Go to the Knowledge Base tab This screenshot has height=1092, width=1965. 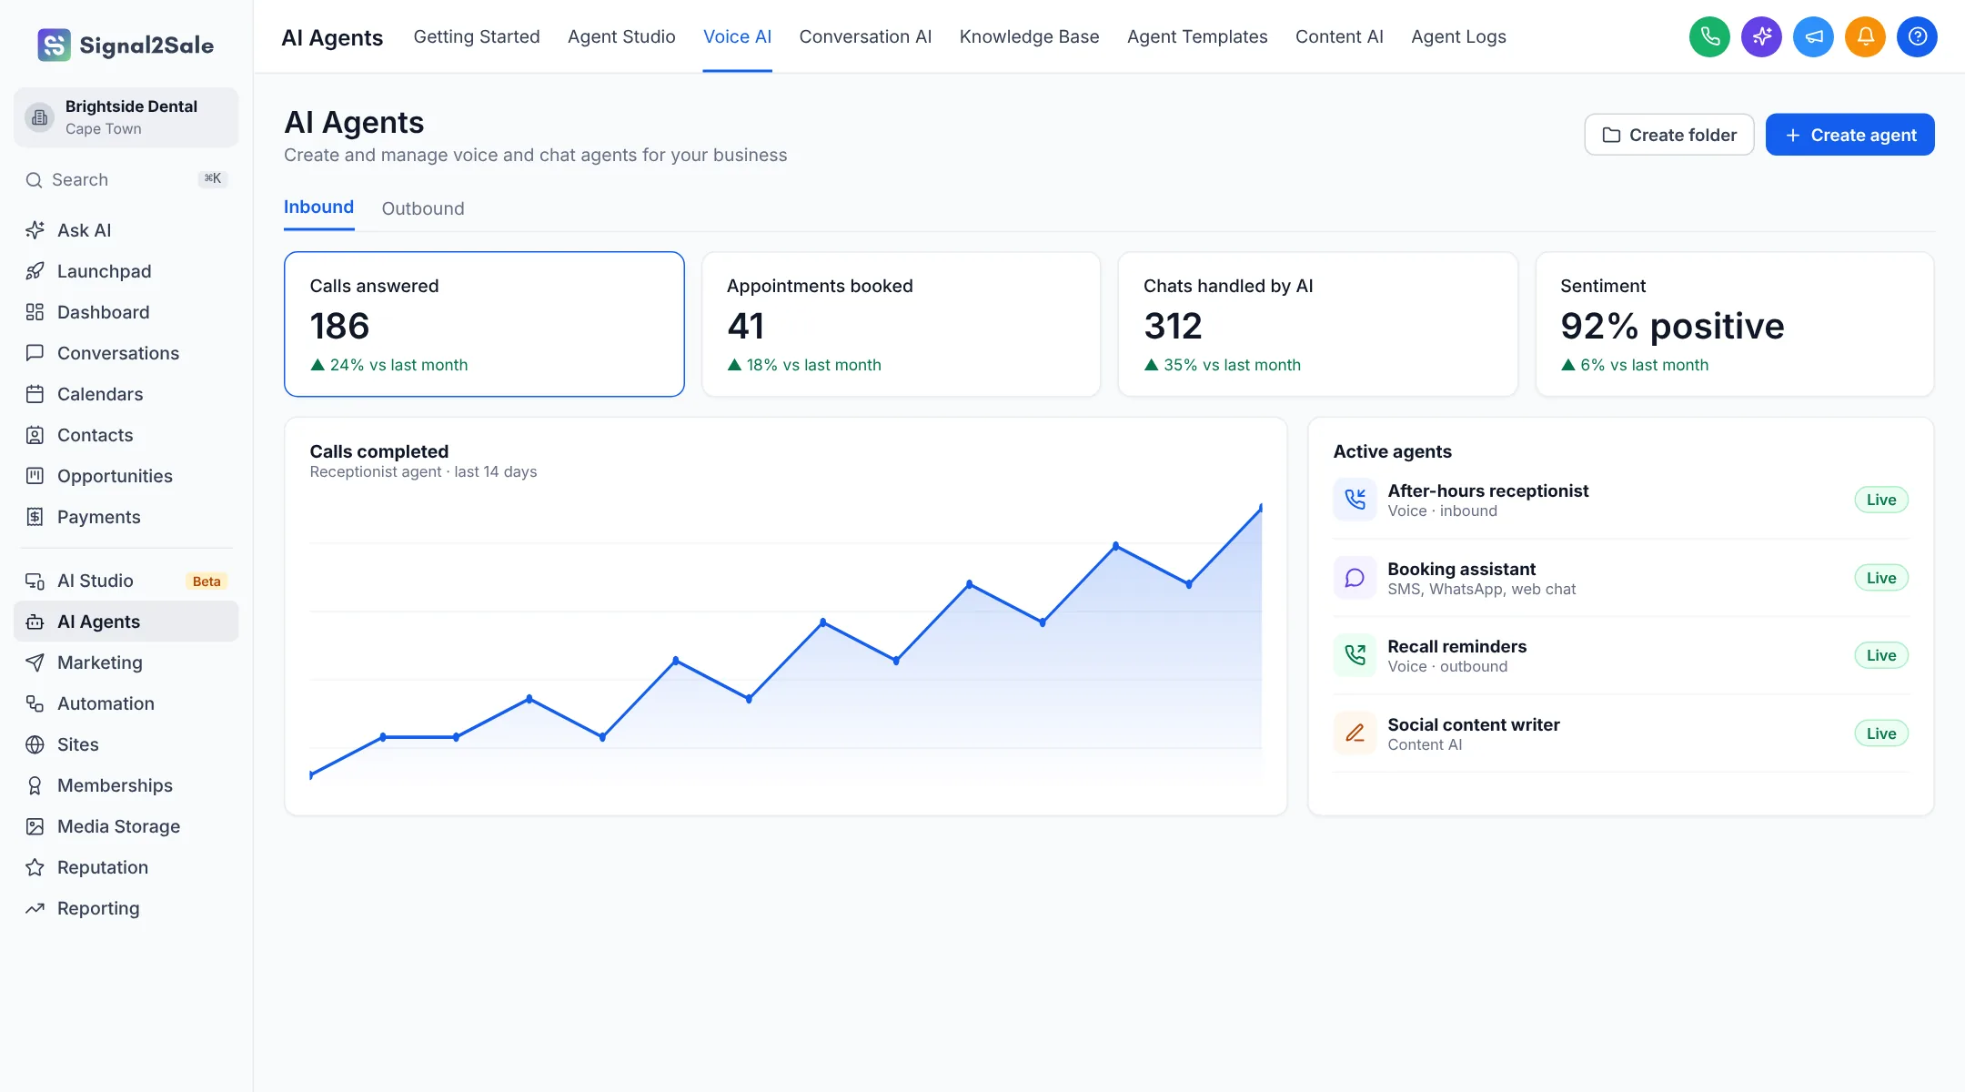click(1029, 36)
